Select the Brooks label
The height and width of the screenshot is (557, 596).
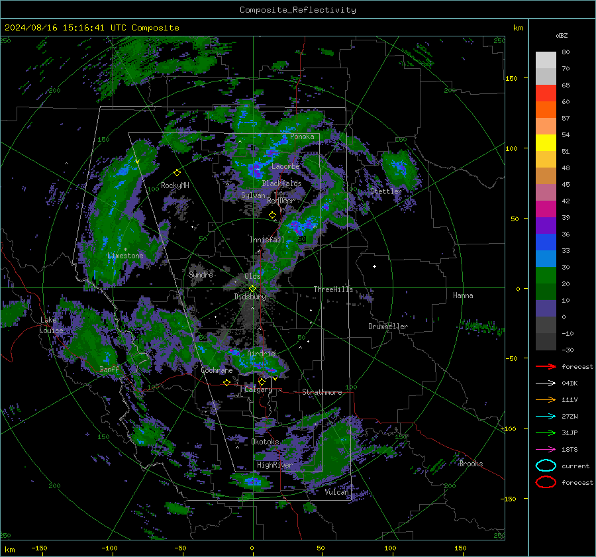point(471,464)
